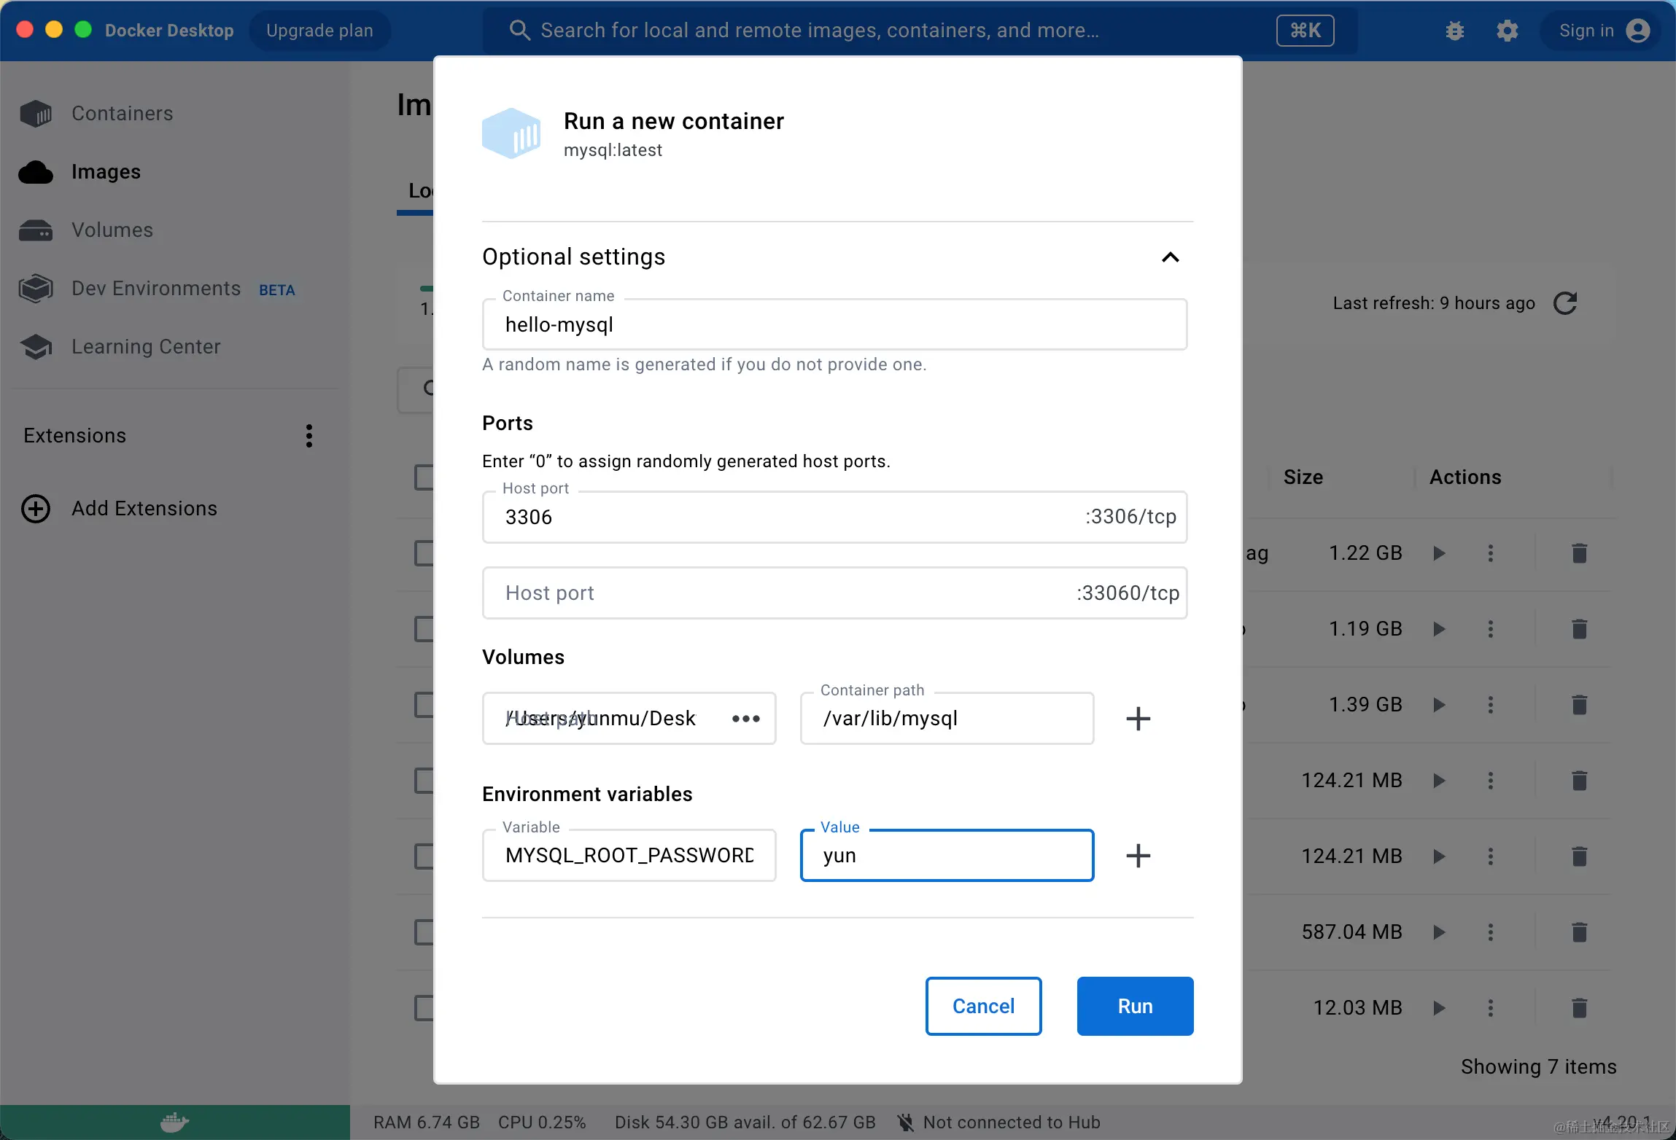Open the Containers section icon

tap(36, 114)
